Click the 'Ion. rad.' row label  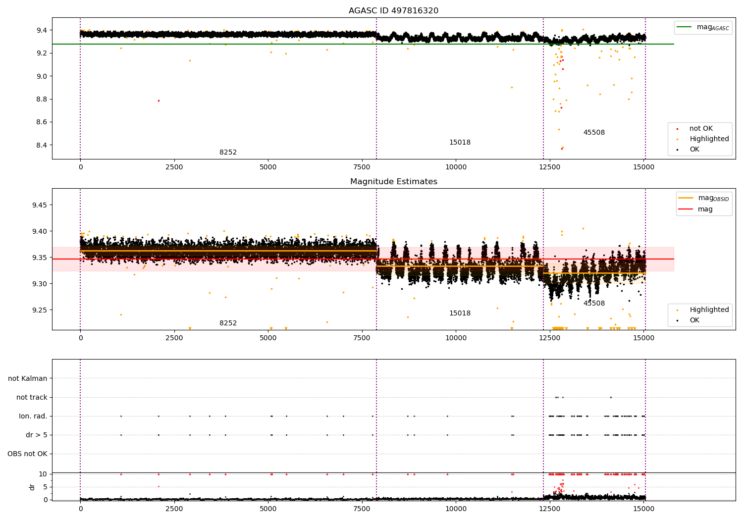coord(33,416)
